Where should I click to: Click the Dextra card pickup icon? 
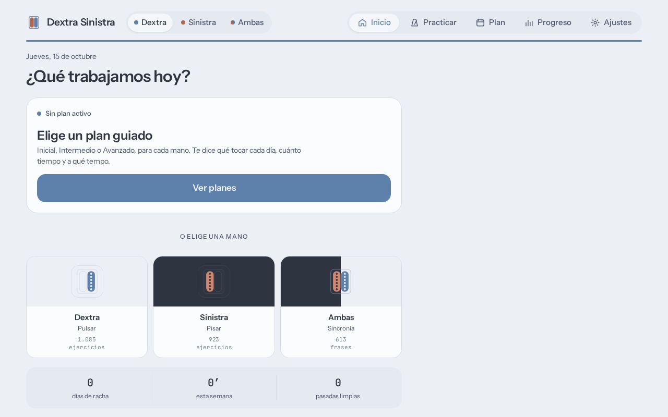[x=87, y=281]
